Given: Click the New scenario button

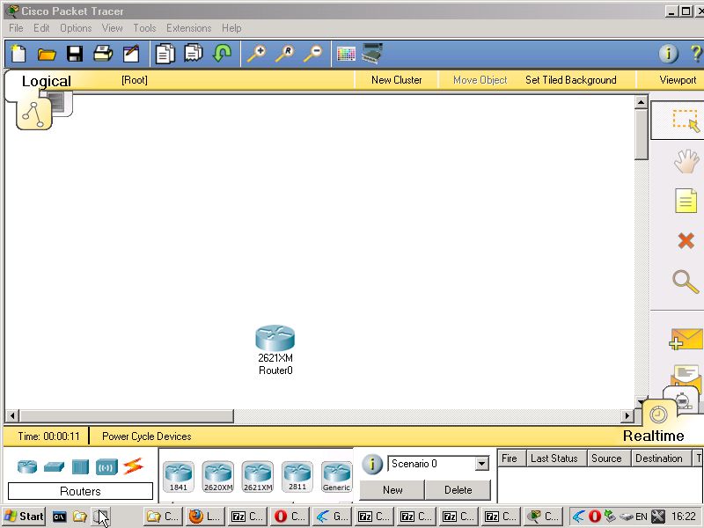Looking at the screenshot, I should (392, 490).
